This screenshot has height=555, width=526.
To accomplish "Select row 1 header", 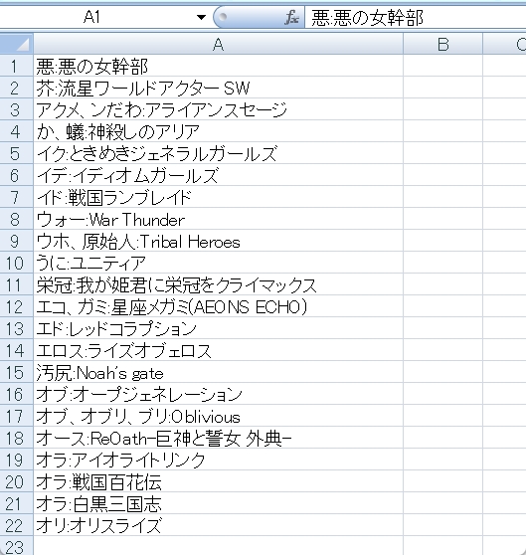I will [x=16, y=66].
